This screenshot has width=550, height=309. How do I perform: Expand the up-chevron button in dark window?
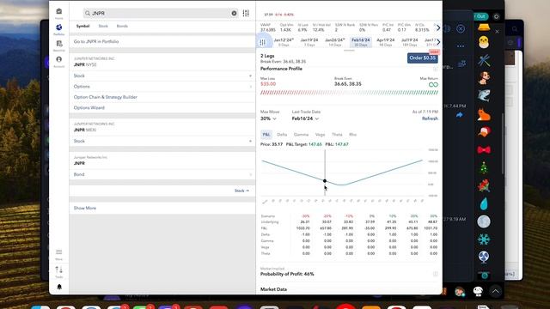pyautogui.click(x=495, y=292)
